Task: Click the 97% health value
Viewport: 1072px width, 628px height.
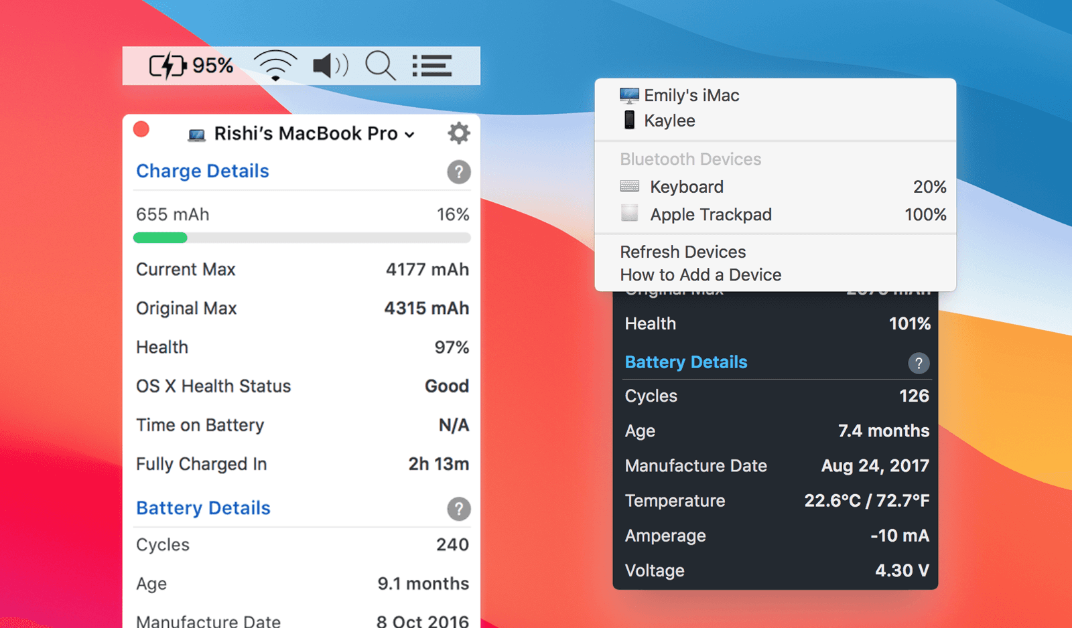Action: click(452, 347)
